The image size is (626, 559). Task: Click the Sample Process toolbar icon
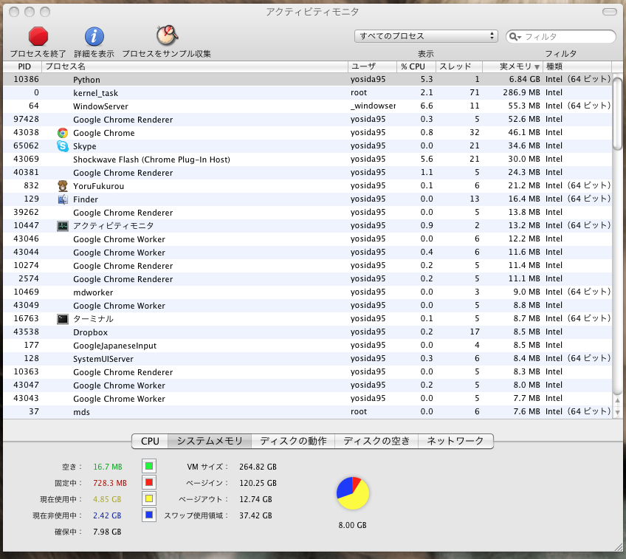tap(166, 35)
